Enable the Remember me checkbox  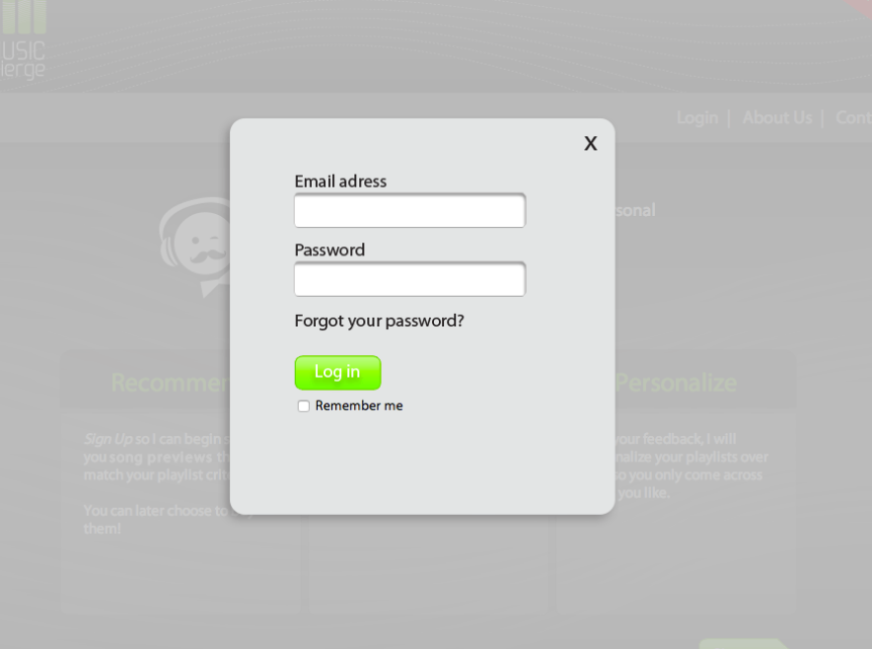tap(303, 406)
